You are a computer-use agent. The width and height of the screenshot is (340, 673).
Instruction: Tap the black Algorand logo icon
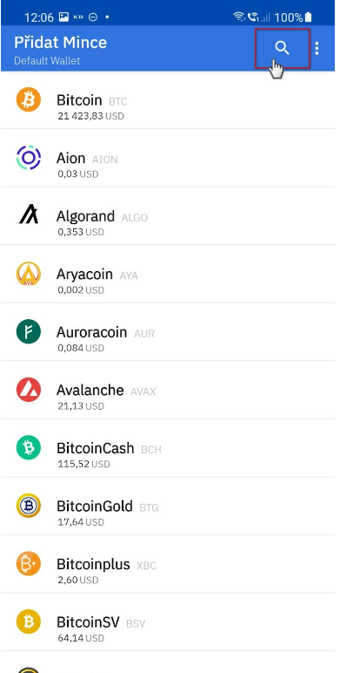tap(29, 214)
